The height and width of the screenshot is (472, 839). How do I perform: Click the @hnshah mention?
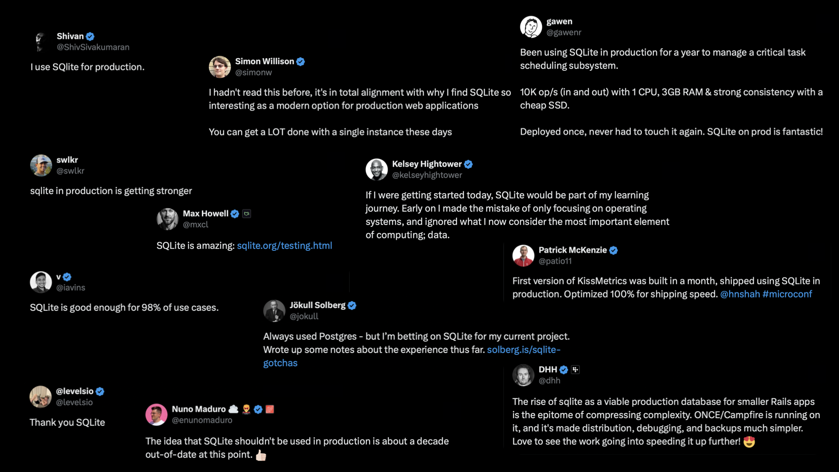740,294
